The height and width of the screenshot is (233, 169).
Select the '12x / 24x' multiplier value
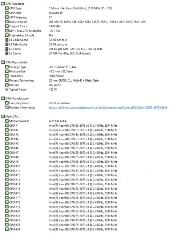point(55,31)
